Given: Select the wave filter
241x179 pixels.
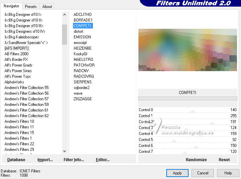Looking at the screenshot, I should [x=78, y=93].
